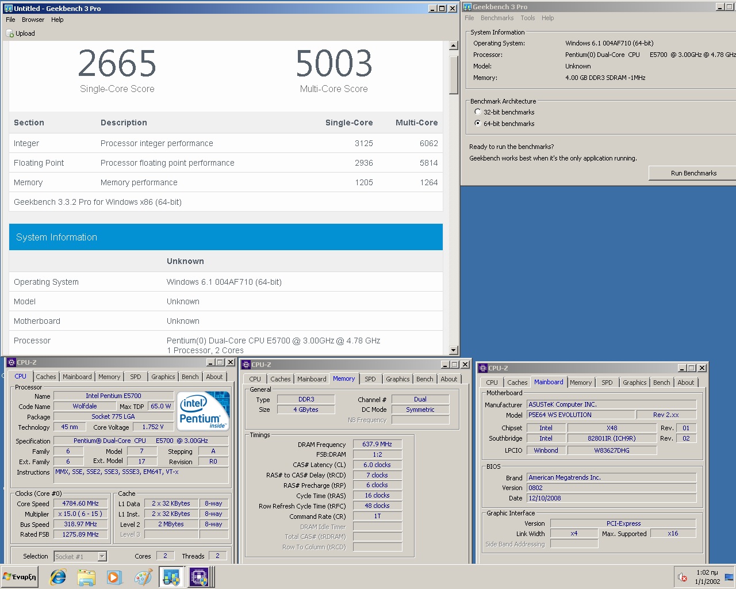Viewport: 736px width, 589px height.
Task: Open Bench tab in Memory CPU-Z window
Action: (425, 379)
